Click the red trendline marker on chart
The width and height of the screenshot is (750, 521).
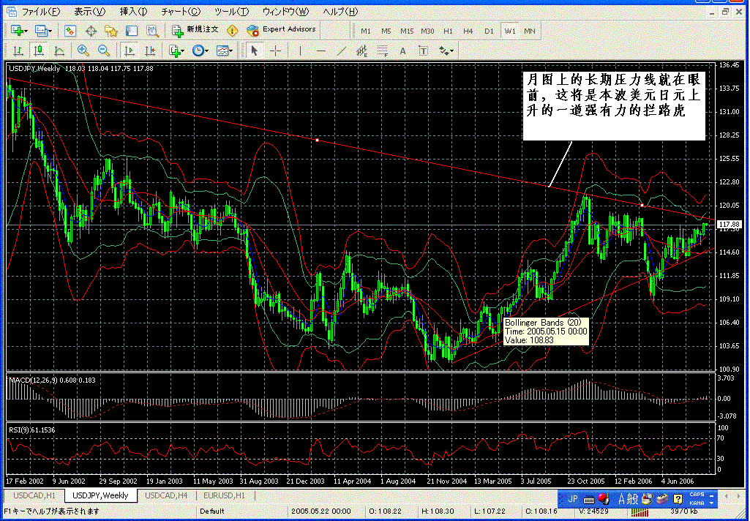(x=316, y=139)
